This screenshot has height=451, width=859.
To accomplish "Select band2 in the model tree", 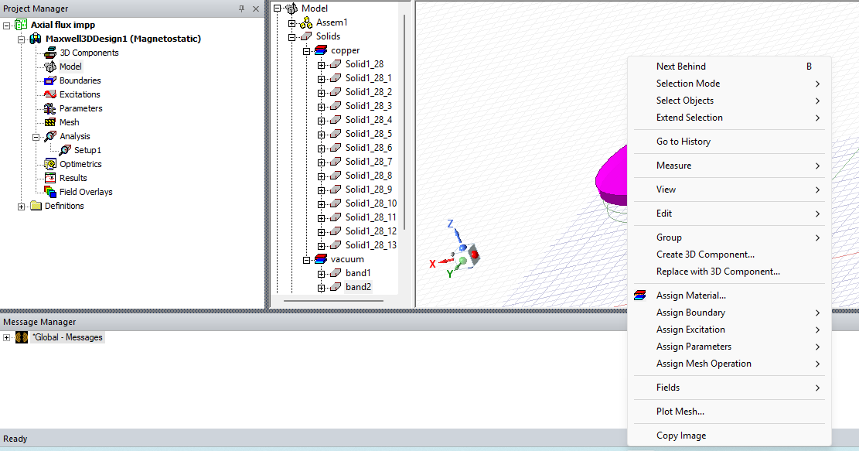I will coord(358,287).
